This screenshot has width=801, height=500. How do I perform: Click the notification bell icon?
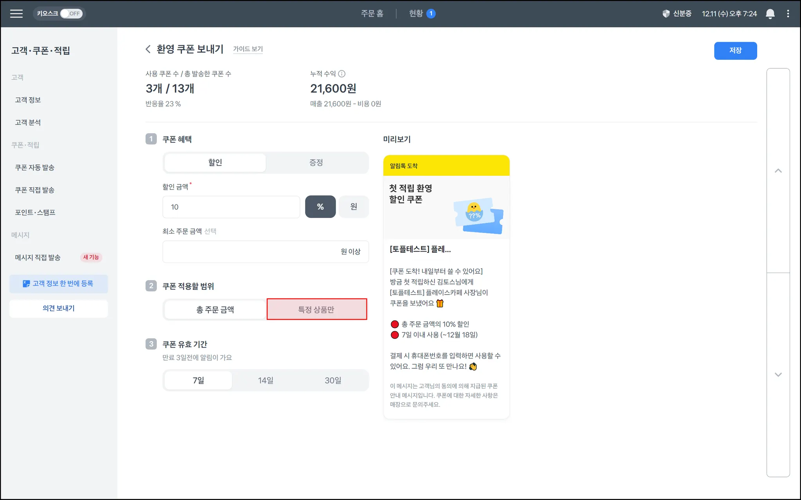tap(770, 14)
